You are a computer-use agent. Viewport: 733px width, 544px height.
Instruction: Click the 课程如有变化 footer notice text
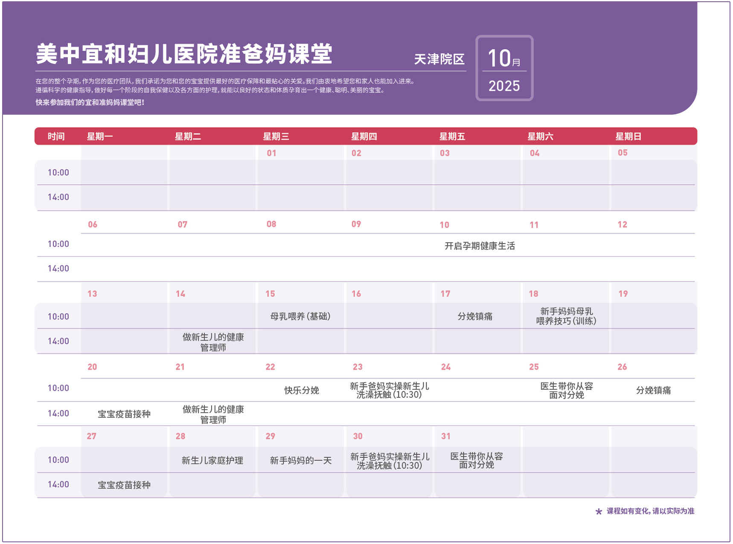[650, 511]
